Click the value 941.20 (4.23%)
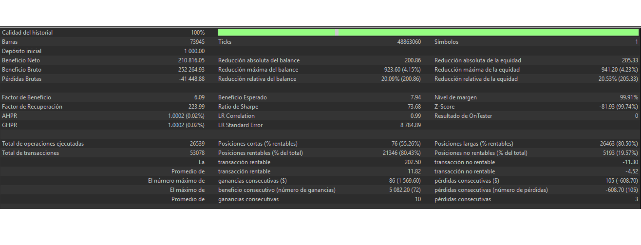641x245 pixels. [x=620, y=70]
